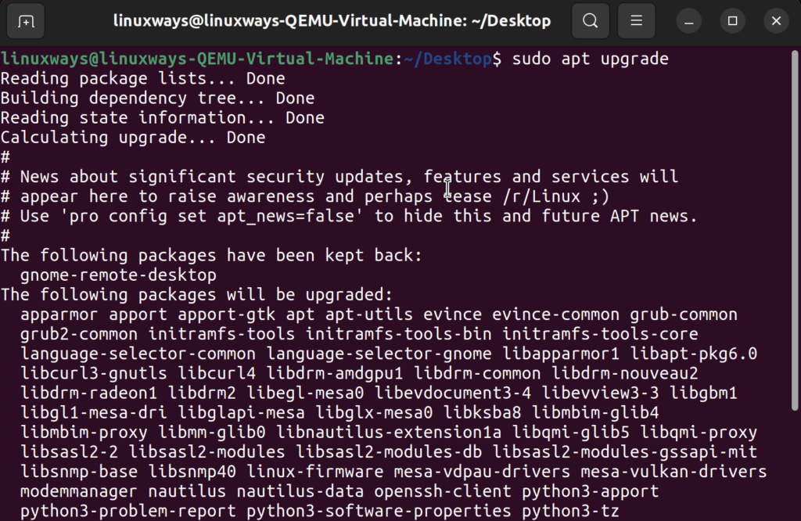The image size is (801, 521).
Task: Click the 'libnautilus-extension1a' package name
Action: tap(389, 433)
